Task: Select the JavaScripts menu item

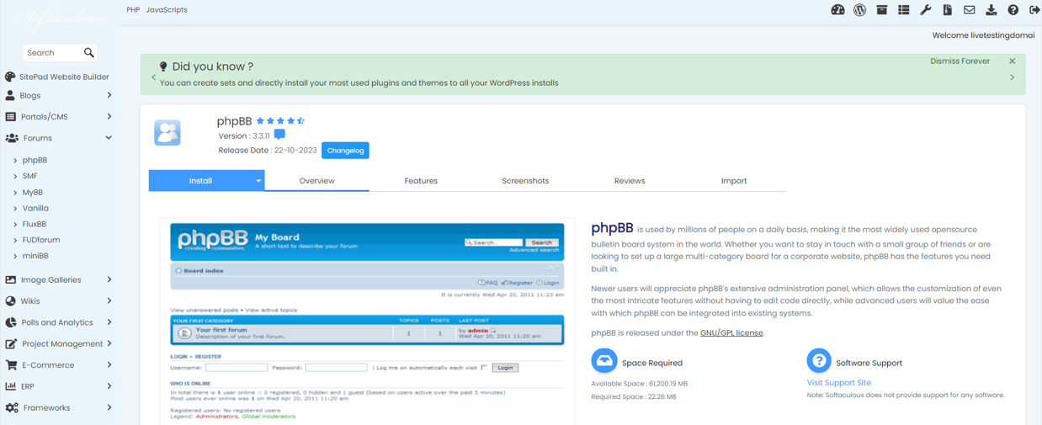Action: click(x=167, y=10)
